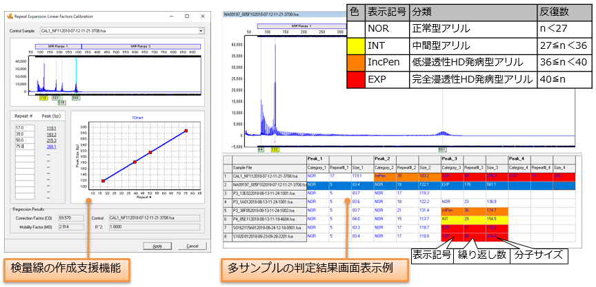Screen dimensions: 596x287
Task: Click the calibration dialog's title bar icon
Action: coord(10,14)
